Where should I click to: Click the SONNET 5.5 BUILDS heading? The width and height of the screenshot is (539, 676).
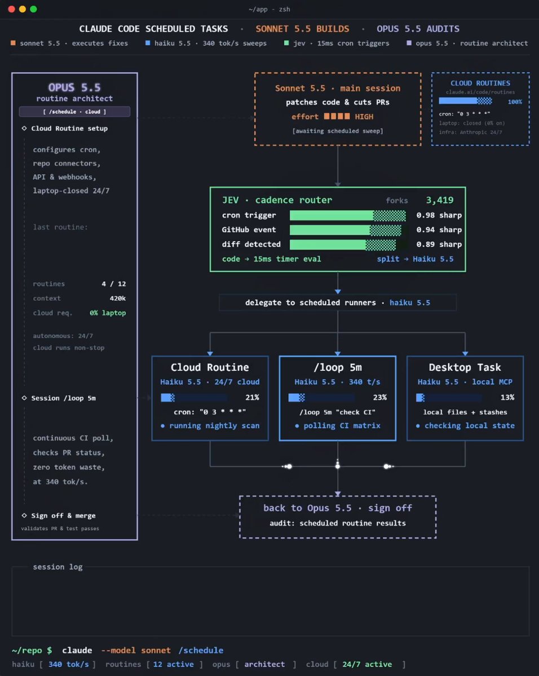(302, 29)
